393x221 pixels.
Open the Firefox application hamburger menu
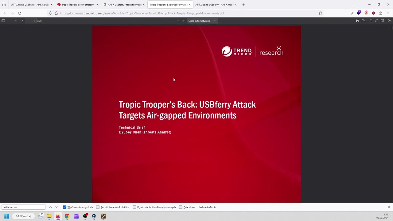tap(388, 13)
